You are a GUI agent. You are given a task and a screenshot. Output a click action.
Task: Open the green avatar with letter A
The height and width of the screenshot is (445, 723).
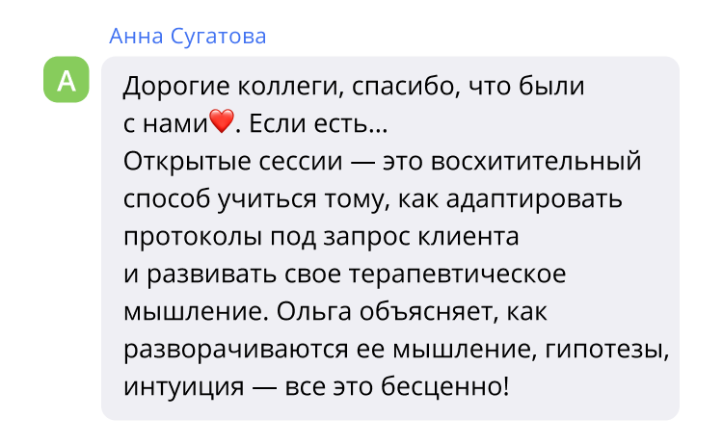click(x=67, y=80)
